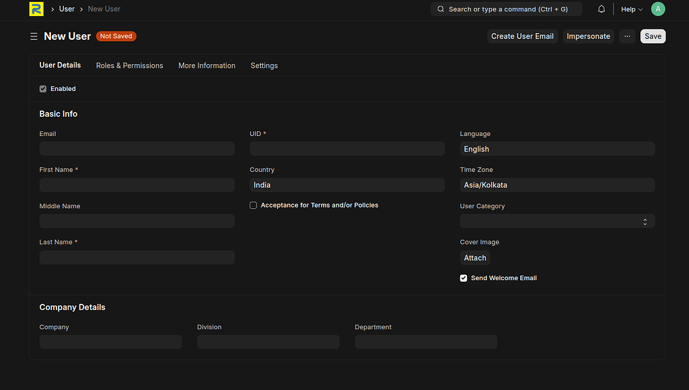Viewport: 689px width, 390px height.
Task: Save the new user record
Action: [x=652, y=36]
